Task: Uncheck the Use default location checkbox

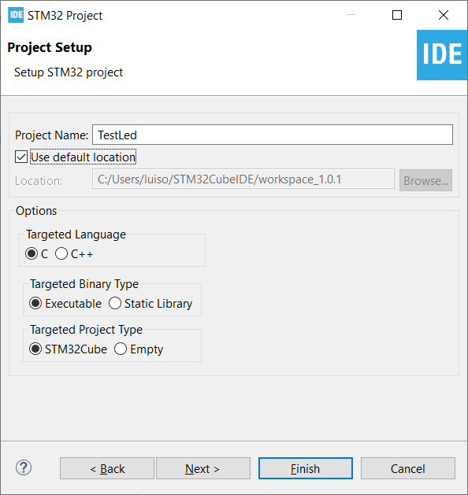Action: click(x=21, y=157)
